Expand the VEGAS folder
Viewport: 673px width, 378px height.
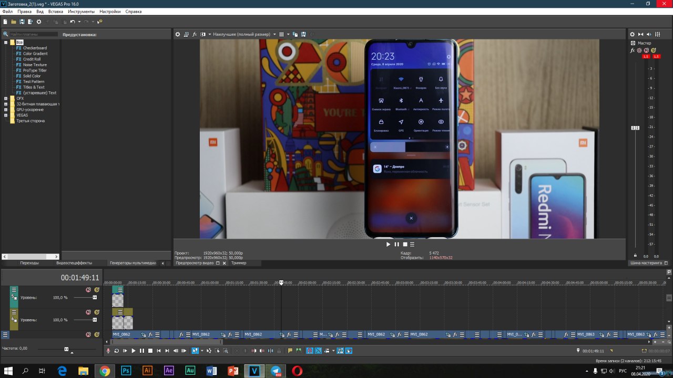pos(6,115)
